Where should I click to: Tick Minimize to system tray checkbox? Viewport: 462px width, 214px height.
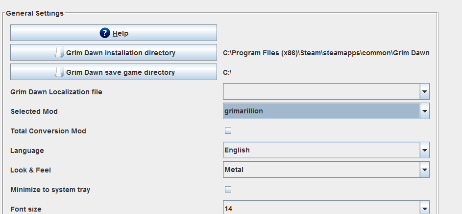click(228, 189)
